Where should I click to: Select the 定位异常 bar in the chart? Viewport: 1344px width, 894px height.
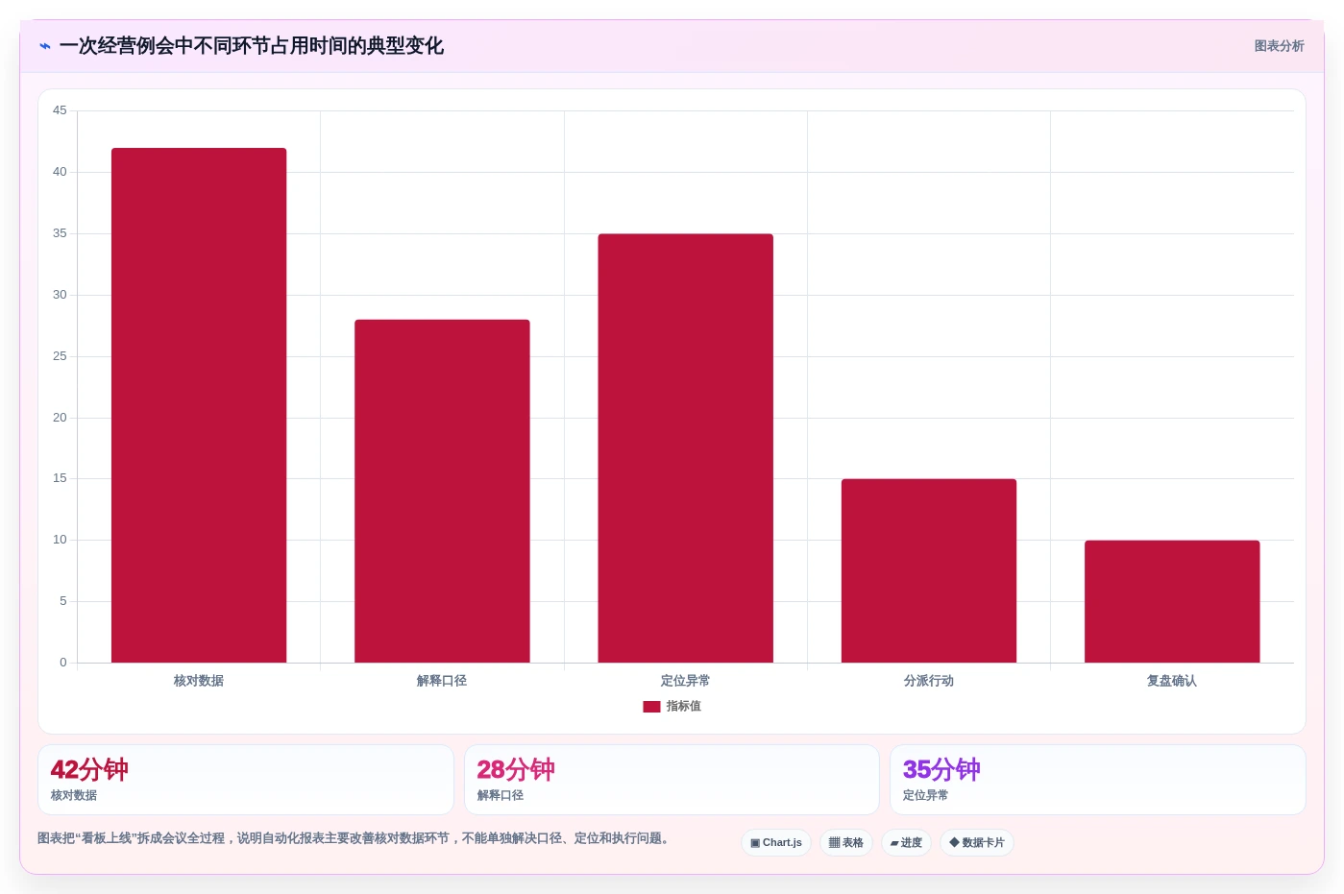click(x=686, y=448)
